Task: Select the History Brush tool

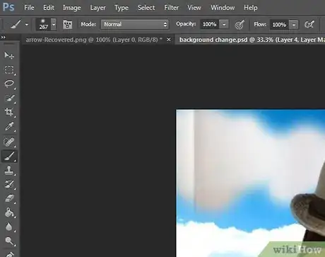Action: [x=9, y=184]
